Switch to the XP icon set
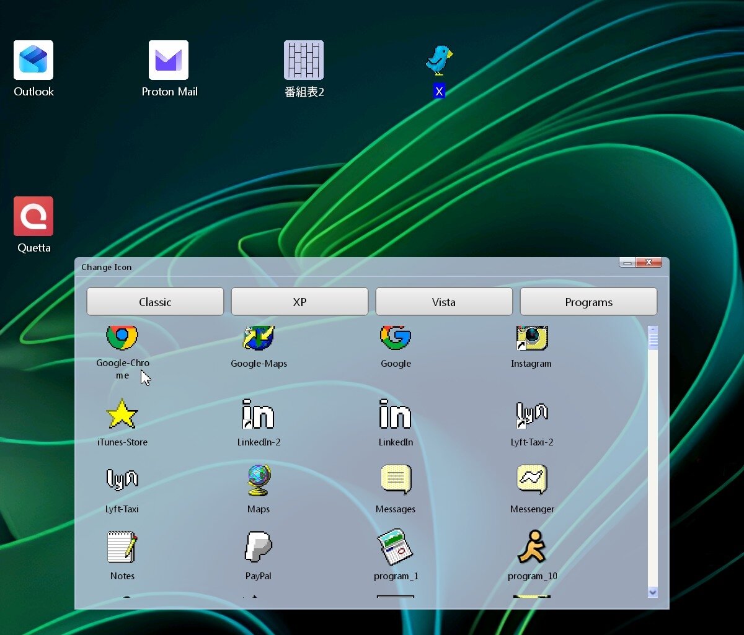 click(299, 302)
